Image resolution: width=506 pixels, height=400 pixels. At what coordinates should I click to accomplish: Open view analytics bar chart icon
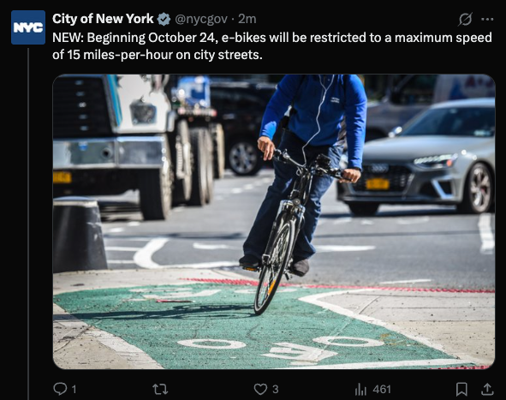click(360, 390)
